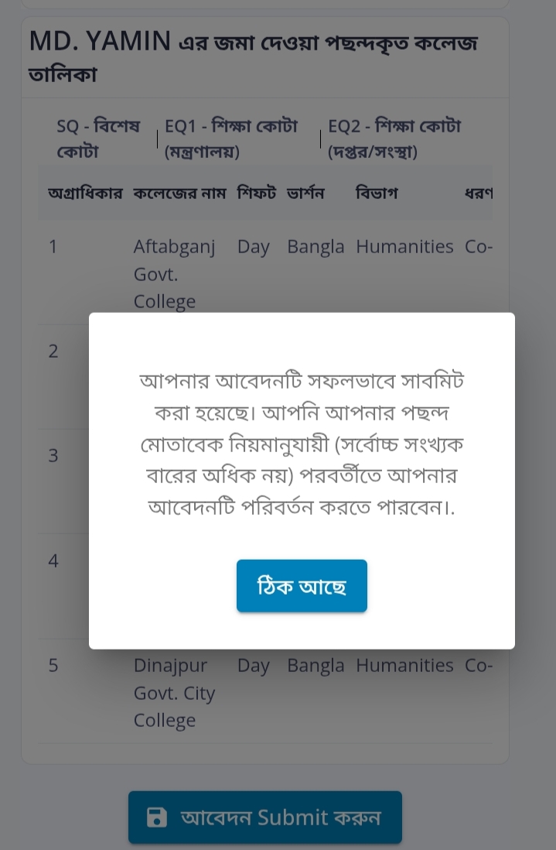This screenshot has width=556, height=850.
Task: Click the MD. YAMIN heading text
Action: (x=100, y=42)
